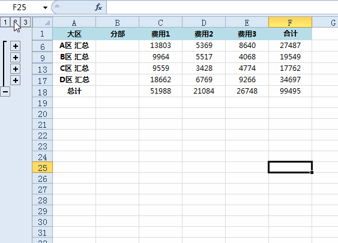This screenshot has width=338, height=243.
Task: Click outline level 1 button
Action: pyautogui.click(x=5, y=22)
